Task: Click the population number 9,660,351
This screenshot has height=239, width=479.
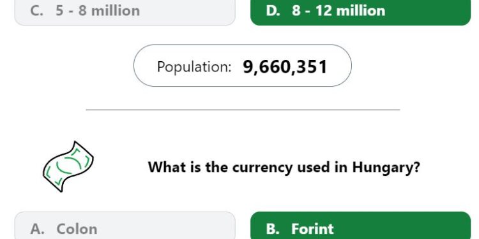Action: coord(285,67)
